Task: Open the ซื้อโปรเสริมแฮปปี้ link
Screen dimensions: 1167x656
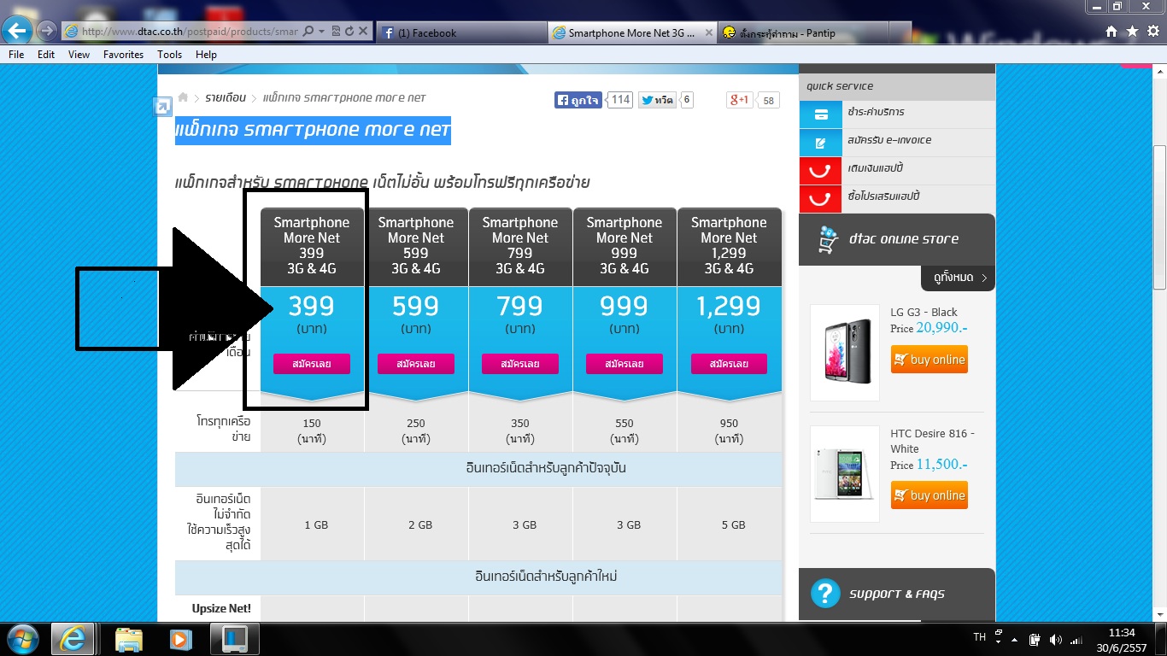Action: 883,196
